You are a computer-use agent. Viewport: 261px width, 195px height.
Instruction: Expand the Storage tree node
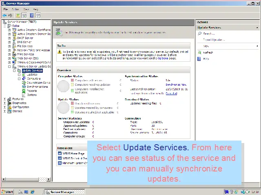point(4,111)
